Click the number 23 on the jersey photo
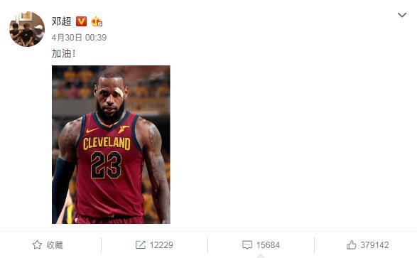 coord(106,165)
